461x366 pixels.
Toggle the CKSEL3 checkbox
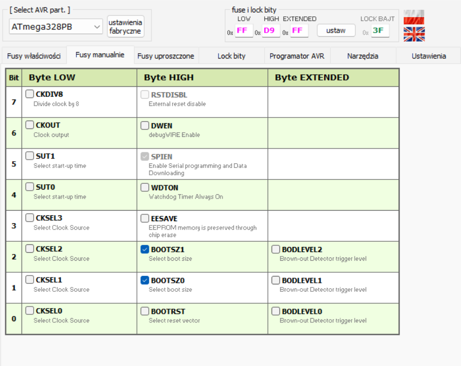point(29,217)
